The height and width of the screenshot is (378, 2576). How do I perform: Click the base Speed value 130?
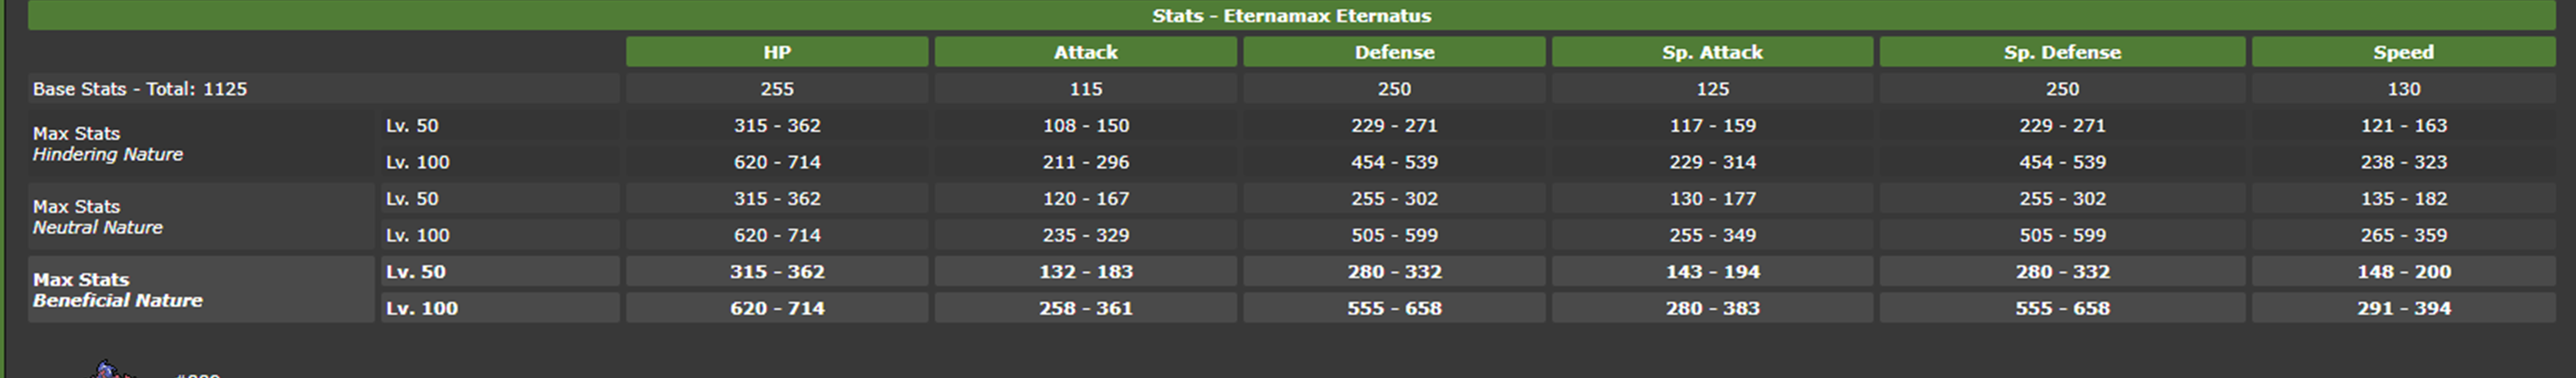coord(2403,89)
